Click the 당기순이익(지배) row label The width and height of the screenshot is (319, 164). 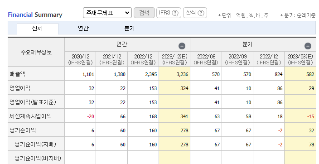35,144
